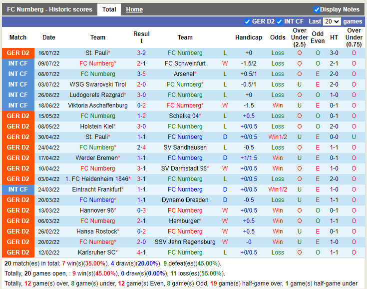This screenshot has width=367, height=289.
Task: Click St. Pauli in the 16/07/22 row
Action: point(97,53)
